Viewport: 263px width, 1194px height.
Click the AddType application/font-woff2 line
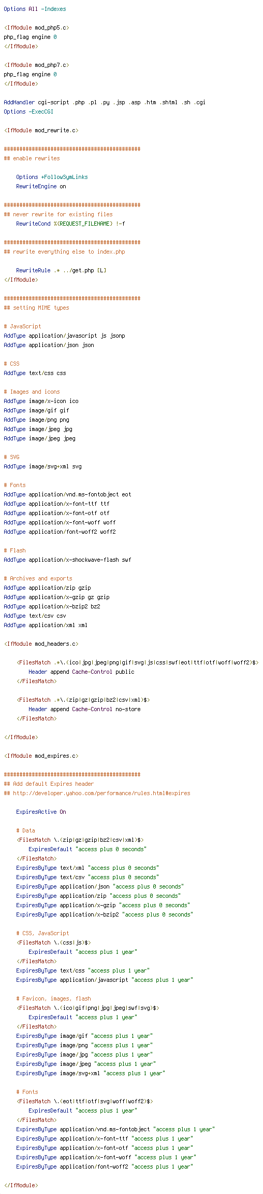pyautogui.click(x=60, y=532)
